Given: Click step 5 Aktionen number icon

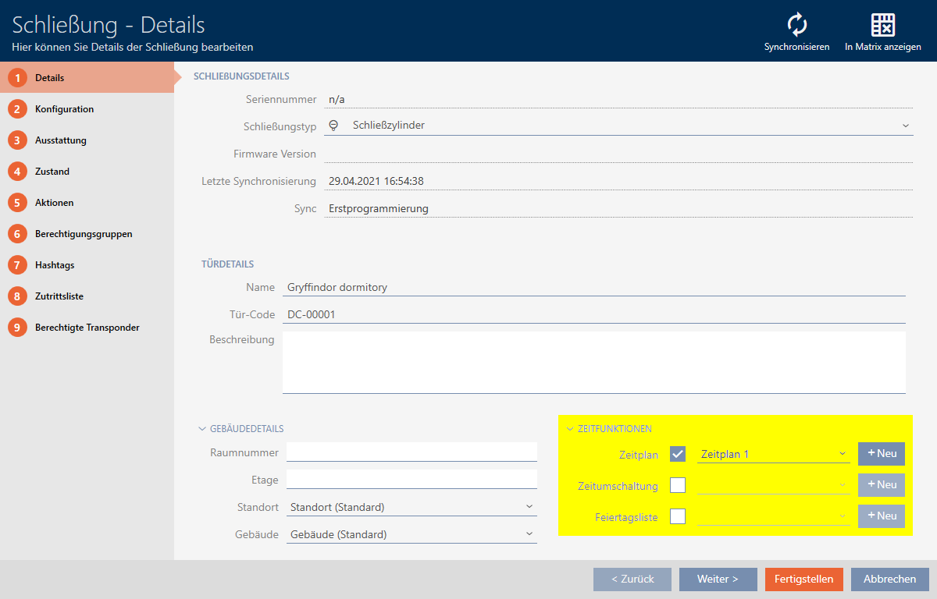Looking at the screenshot, I should tap(17, 203).
